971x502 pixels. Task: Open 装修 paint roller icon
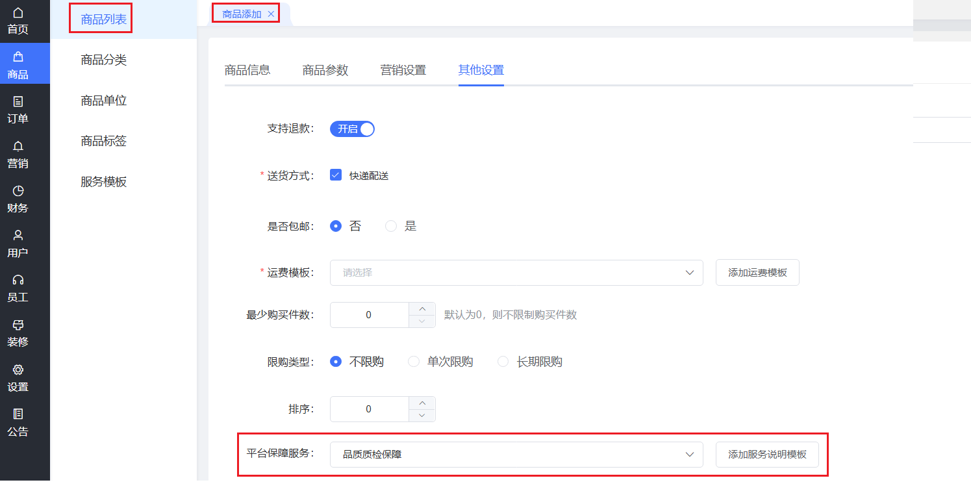(x=18, y=325)
